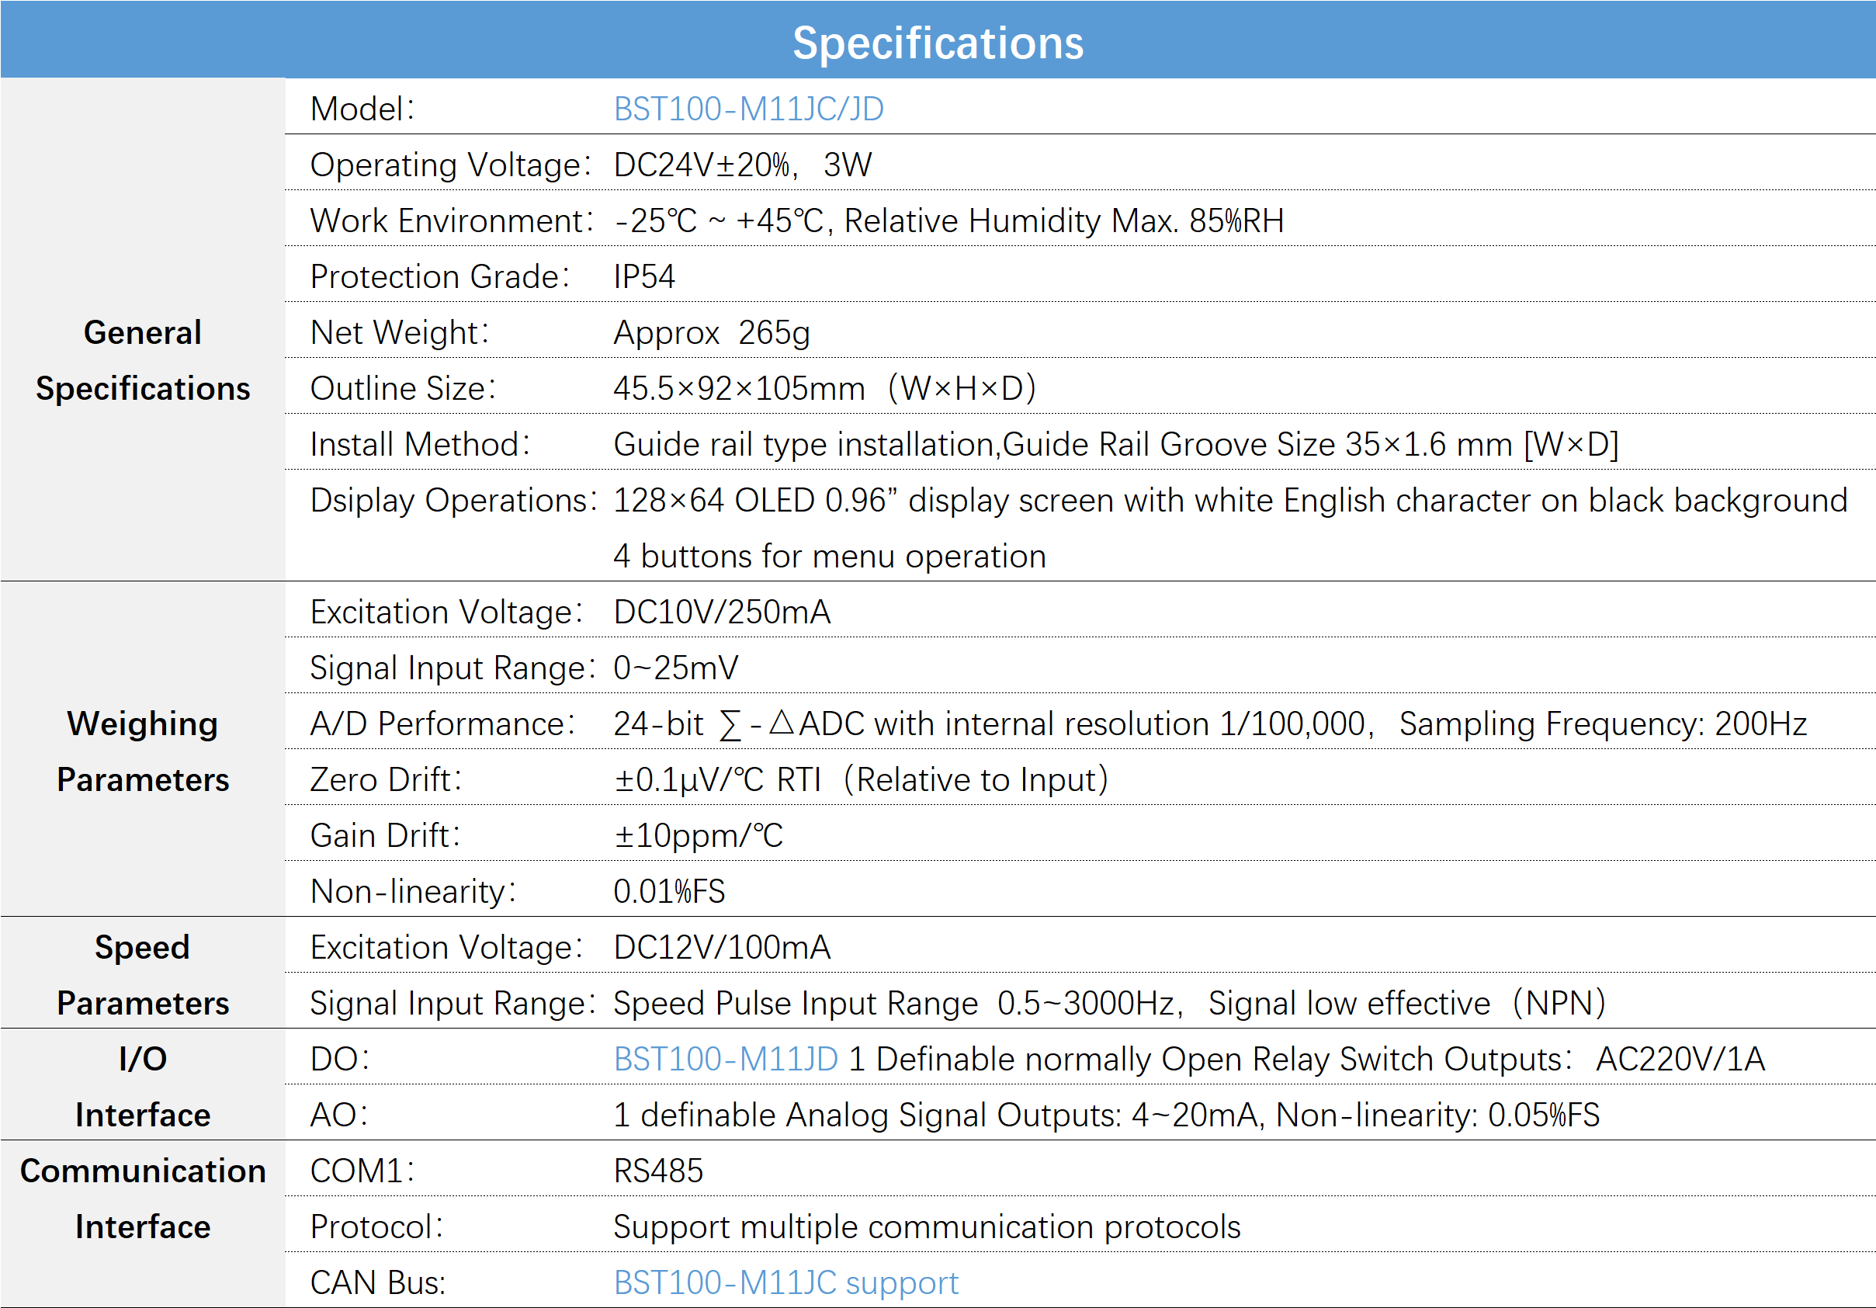Image resolution: width=1876 pixels, height=1308 pixels.
Task: Click the 24-bit ∑-△ ADC description
Action: (x=993, y=723)
